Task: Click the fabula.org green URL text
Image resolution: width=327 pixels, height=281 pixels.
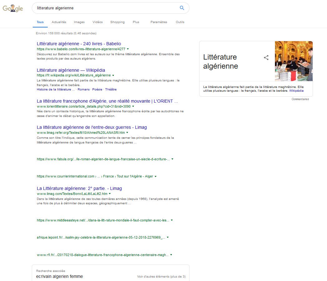Action: (103, 159)
